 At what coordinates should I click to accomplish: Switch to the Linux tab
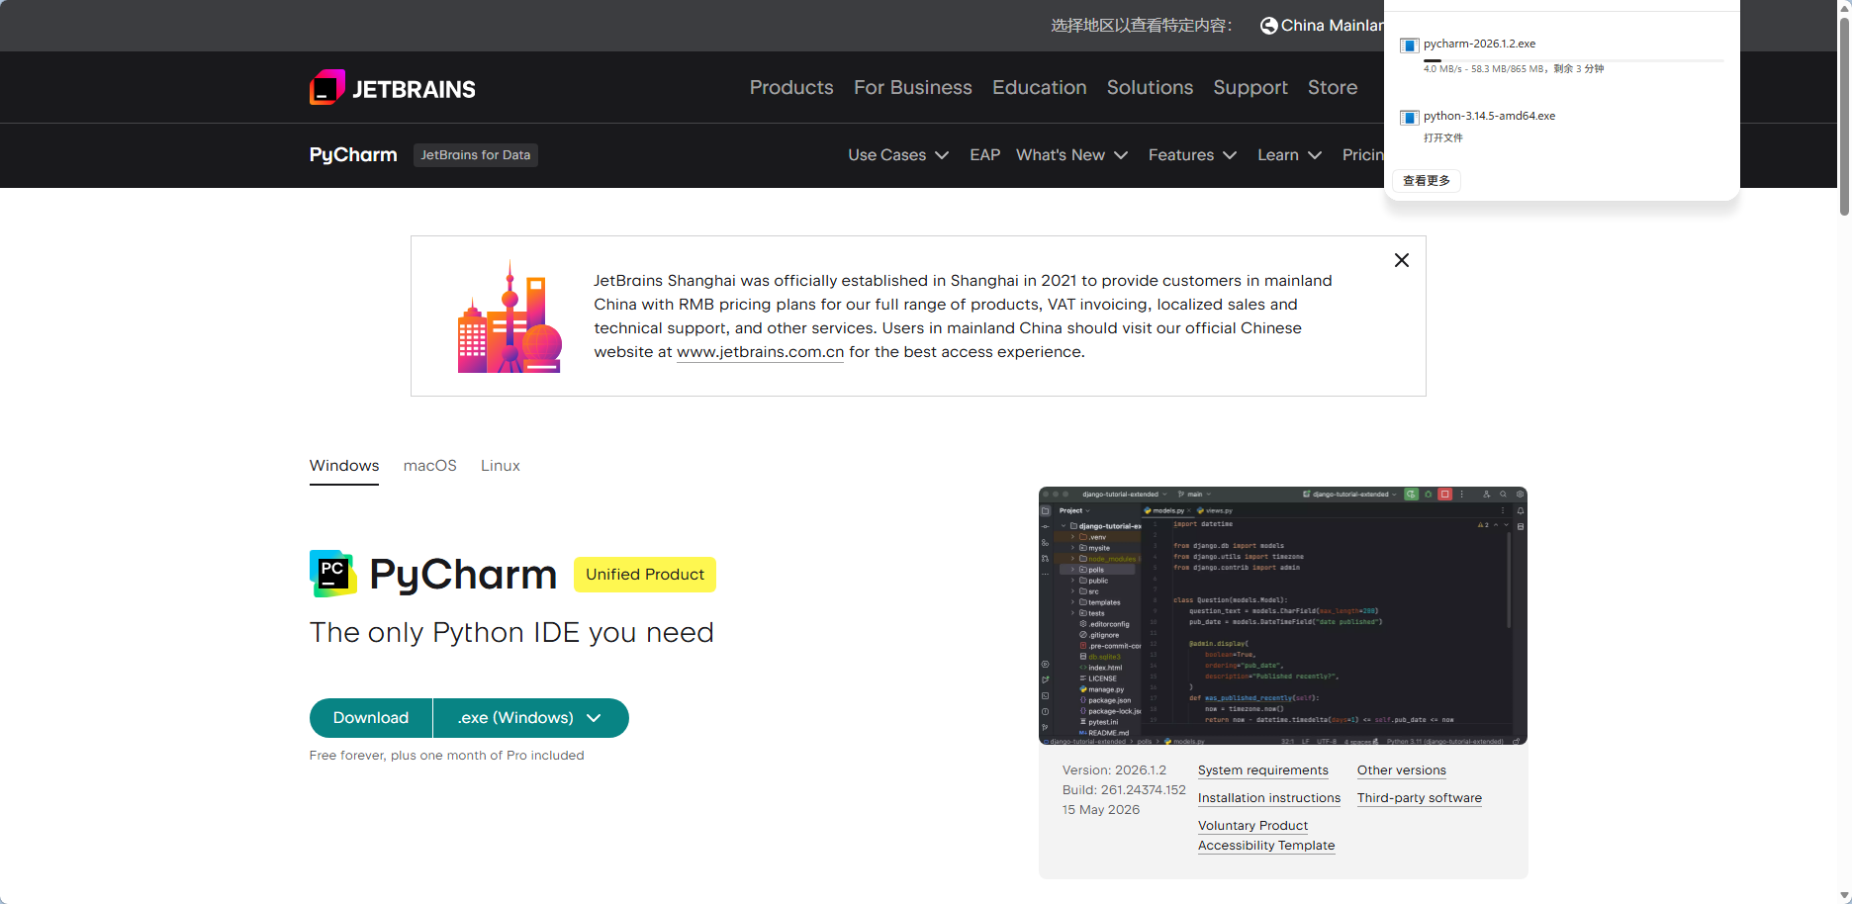[x=501, y=466]
